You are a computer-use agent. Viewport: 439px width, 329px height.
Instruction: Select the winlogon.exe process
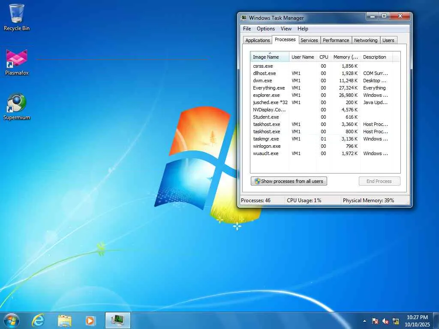pyautogui.click(x=325, y=146)
